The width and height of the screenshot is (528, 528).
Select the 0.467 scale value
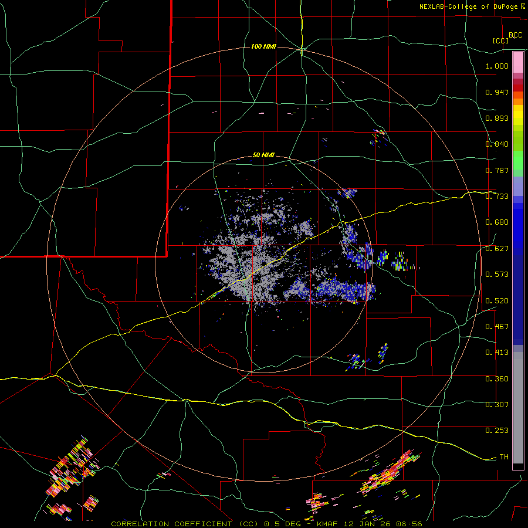497,326
